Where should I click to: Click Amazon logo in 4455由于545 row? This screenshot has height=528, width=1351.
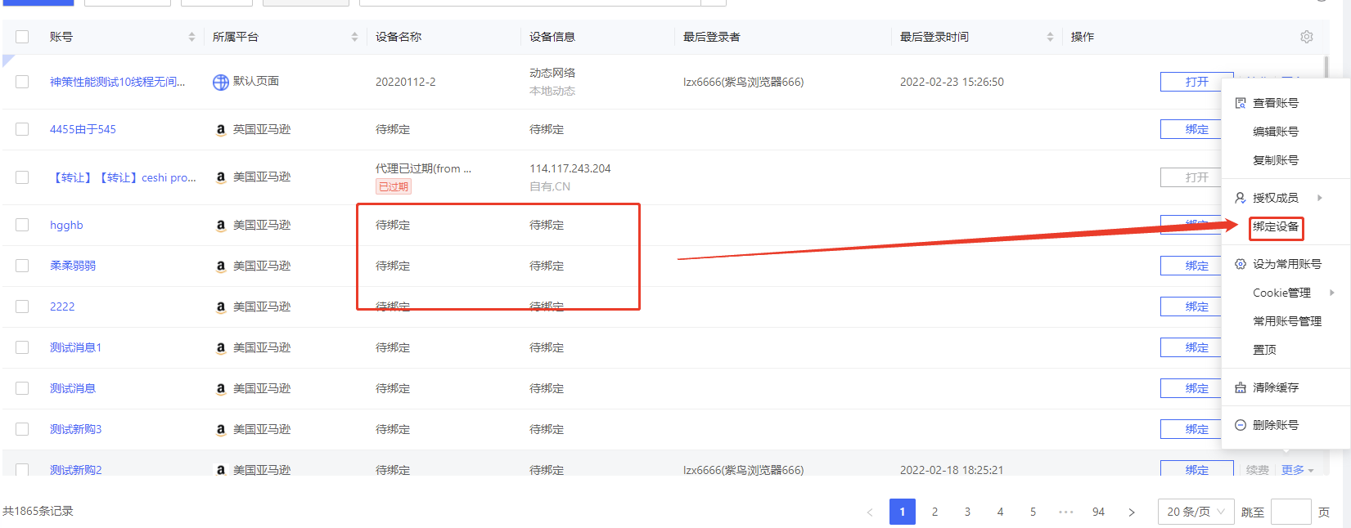tap(220, 129)
